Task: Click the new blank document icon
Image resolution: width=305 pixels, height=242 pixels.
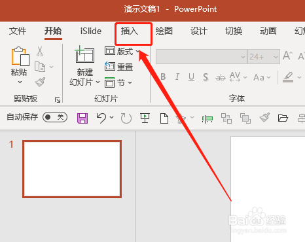Action: pyautogui.click(x=164, y=118)
